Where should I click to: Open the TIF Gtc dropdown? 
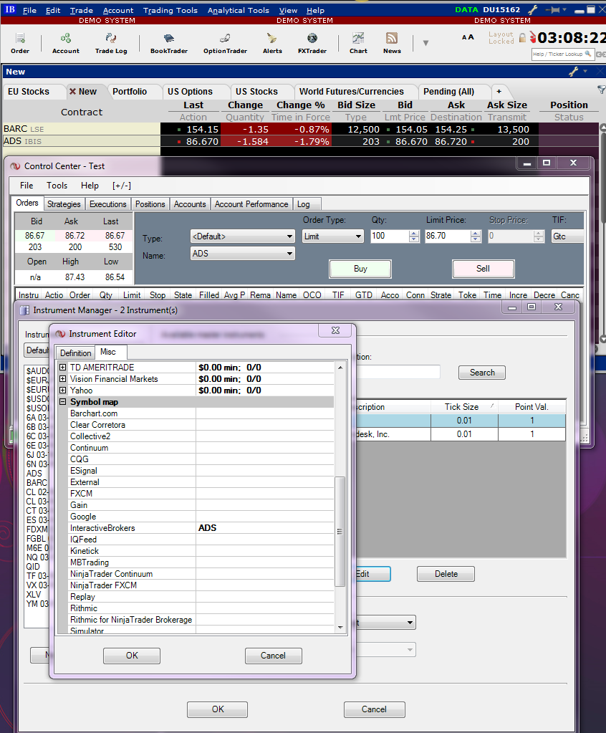(x=567, y=236)
